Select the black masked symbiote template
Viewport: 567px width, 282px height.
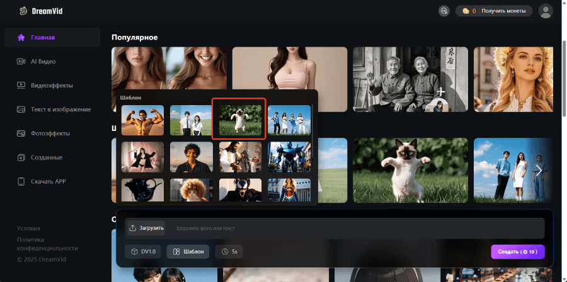point(240,189)
